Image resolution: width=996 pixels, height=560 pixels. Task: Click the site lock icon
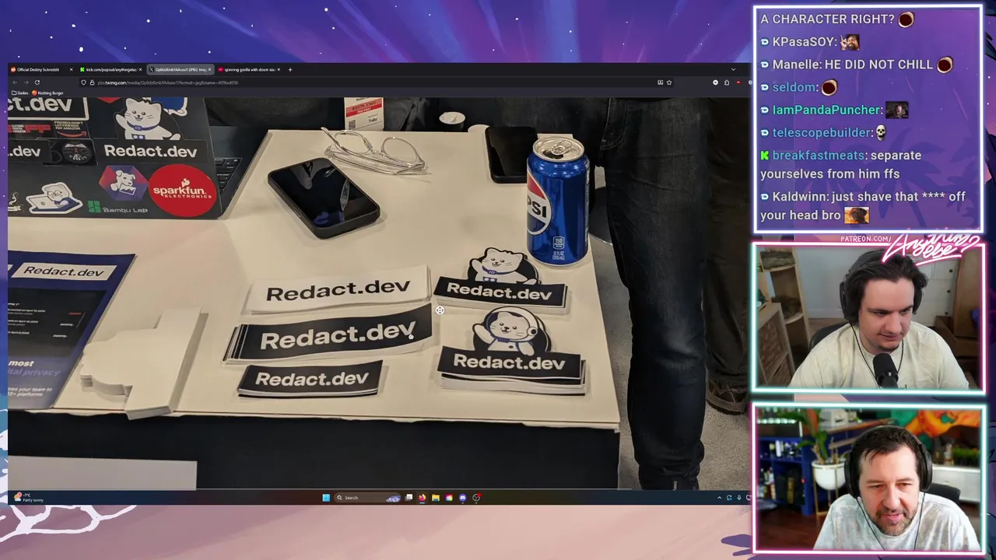pos(92,82)
